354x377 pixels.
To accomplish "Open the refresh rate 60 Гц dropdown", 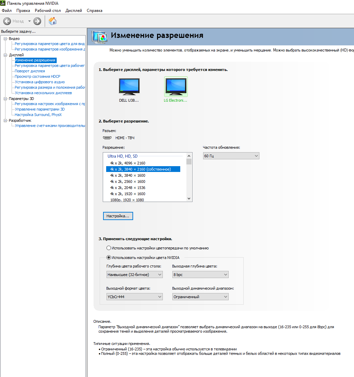I will (231, 156).
